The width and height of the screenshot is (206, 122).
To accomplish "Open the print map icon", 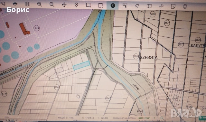I will coord(185,6).
